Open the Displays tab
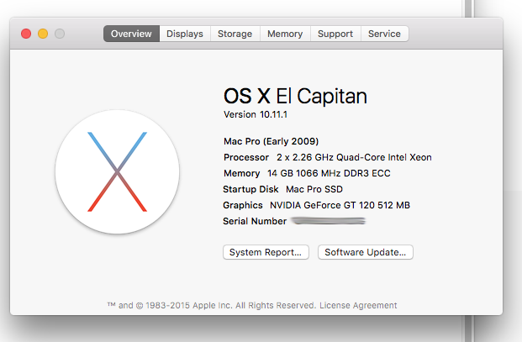 [x=185, y=34]
